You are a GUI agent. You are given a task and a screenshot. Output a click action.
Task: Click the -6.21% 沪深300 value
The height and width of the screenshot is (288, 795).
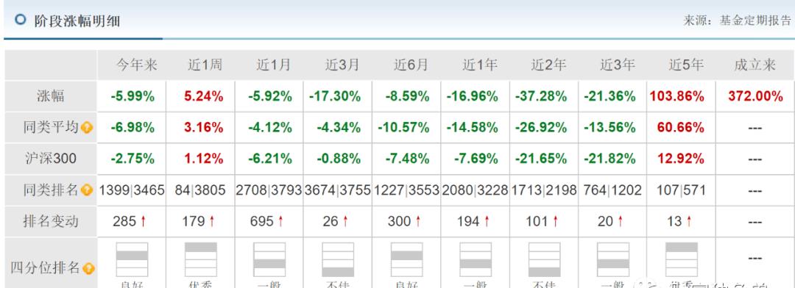pyautogui.click(x=269, y=159)
